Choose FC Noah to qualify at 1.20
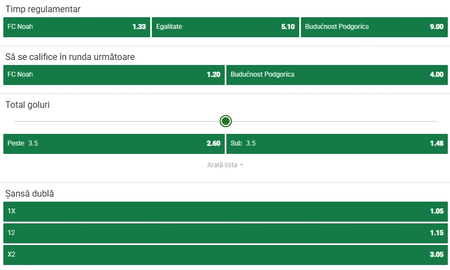This screenshot has width=450, height=270. tap(114, 75)
